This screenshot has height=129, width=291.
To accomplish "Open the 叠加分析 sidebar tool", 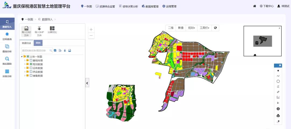I will point(7,49).
